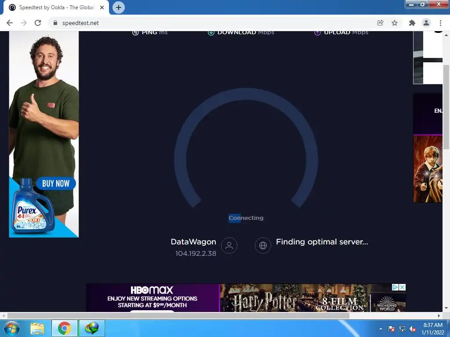This screenshot has height=337, width=450.
Task: Click BUY NOW on the Purex ad
Action: [x=56, y=183]
